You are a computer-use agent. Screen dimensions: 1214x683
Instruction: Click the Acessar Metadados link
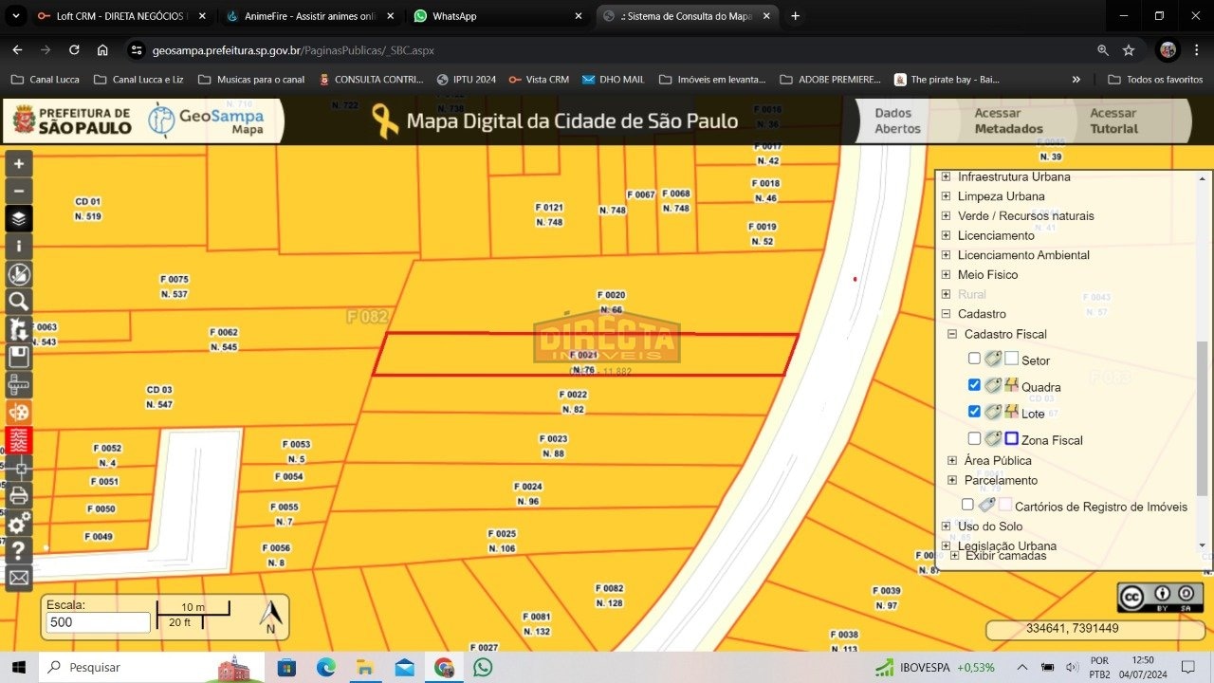pos(1008,120)
